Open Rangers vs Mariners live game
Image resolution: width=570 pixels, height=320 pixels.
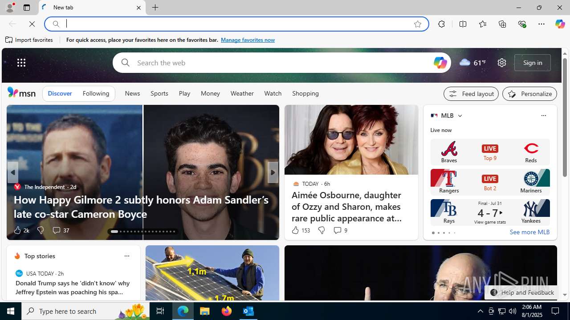point(490,182)
